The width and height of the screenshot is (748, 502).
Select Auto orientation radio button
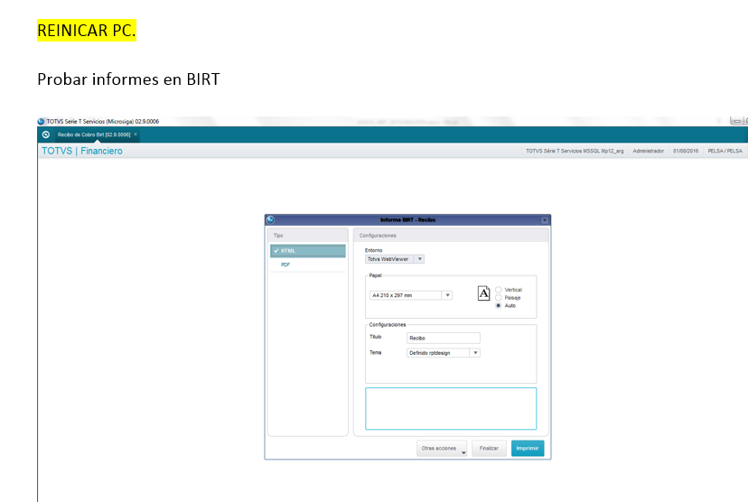498,305
